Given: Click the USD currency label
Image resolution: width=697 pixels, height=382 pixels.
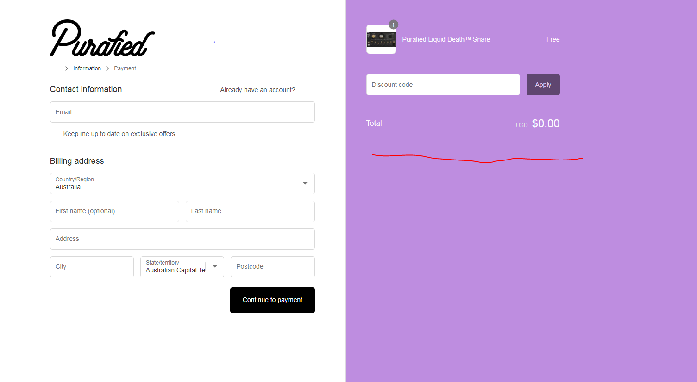Looking at the screenshot, I should [522, 125].
